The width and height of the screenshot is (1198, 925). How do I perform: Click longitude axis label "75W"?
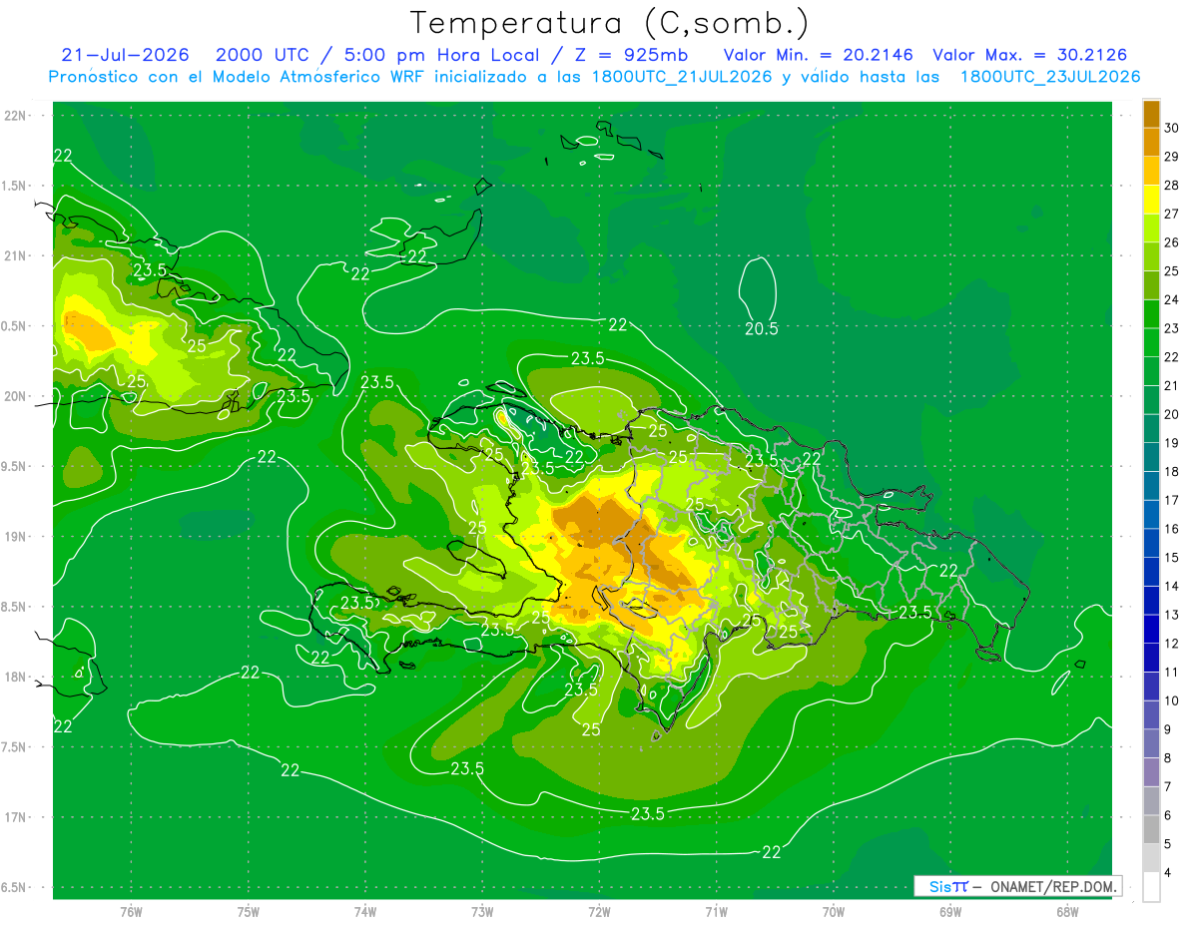coord(249,912)
